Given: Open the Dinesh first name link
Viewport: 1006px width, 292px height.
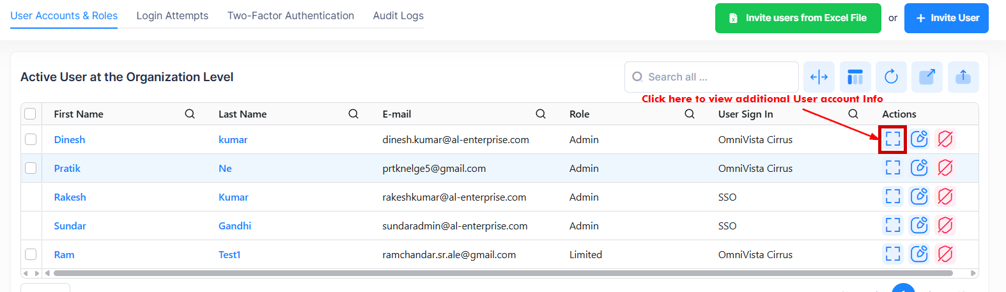Looking at the screenshot, I should [x=70, y=139].
